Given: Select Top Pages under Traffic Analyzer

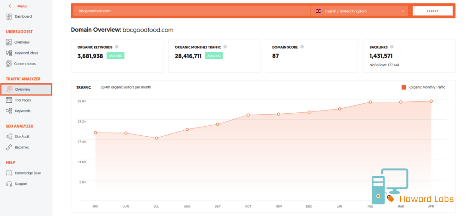Looking at the screenshot, I should tap(23, 100).
